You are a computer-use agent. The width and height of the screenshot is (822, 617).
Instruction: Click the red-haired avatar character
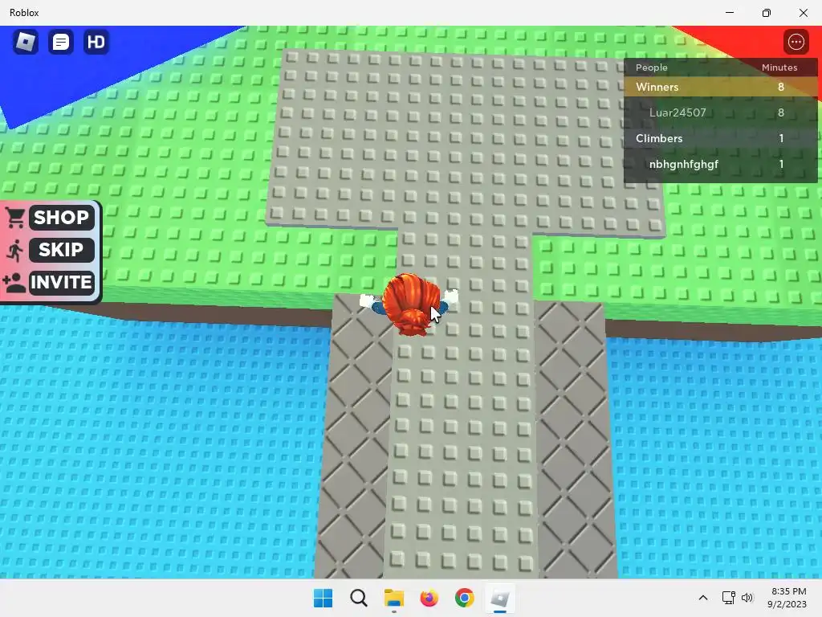tap(410, 303)
